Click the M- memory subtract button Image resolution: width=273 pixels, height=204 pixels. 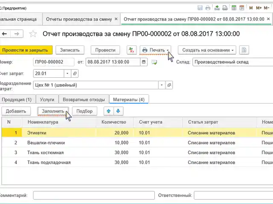267,8
